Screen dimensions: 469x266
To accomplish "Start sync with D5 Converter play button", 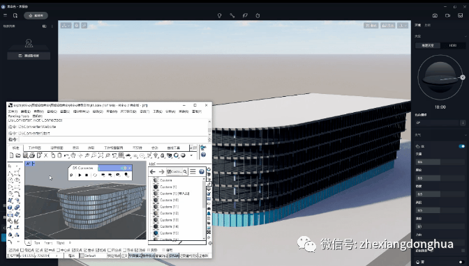I will point(80,175).
